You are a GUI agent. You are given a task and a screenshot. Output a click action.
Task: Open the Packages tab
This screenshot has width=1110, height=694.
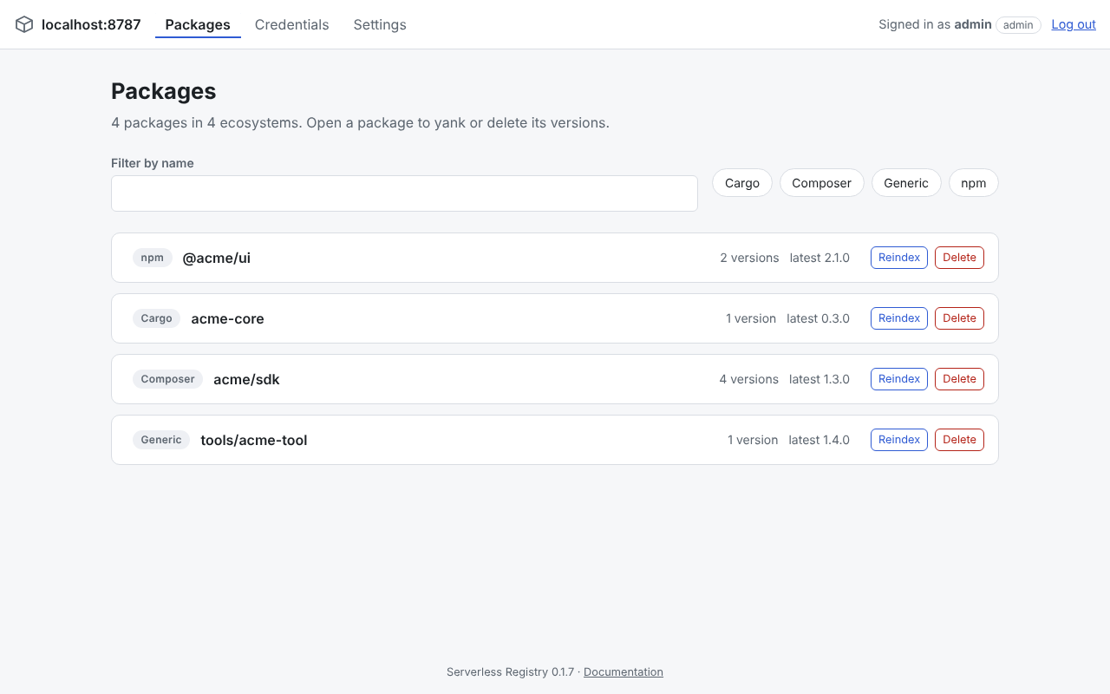pos(198,24)
